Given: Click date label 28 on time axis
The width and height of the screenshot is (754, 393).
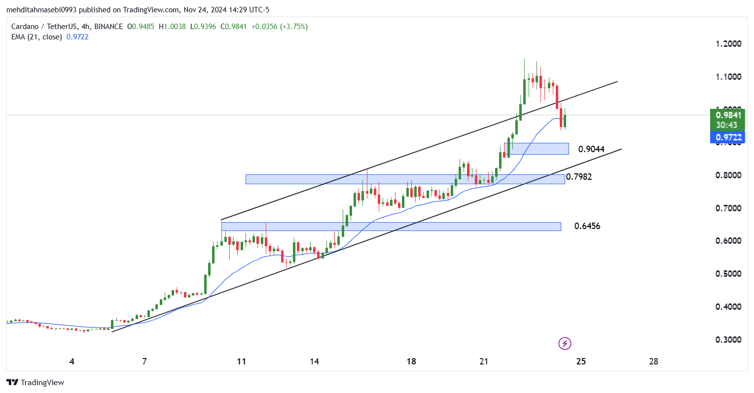Looking at the screenshot, I should click(x=653, y=361).
